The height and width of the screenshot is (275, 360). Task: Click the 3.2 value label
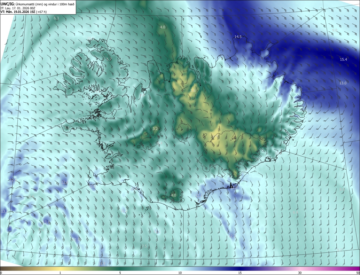click(x=155, y=129)
